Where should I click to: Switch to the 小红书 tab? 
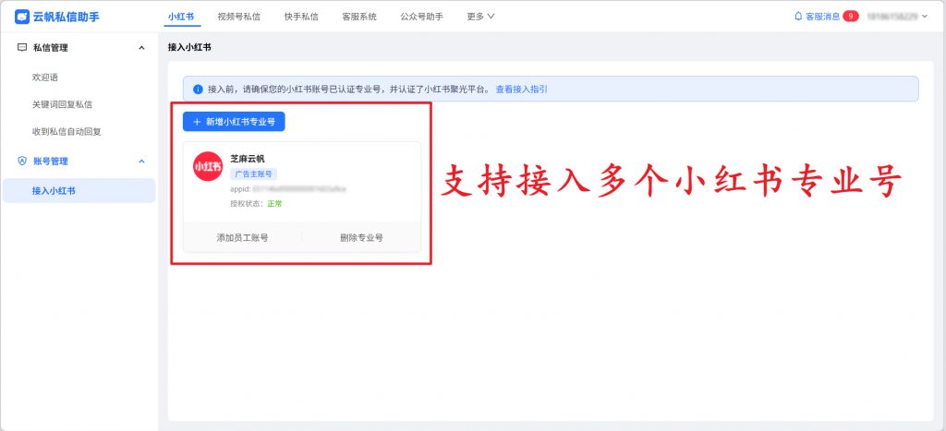click(x=181, y=17)
